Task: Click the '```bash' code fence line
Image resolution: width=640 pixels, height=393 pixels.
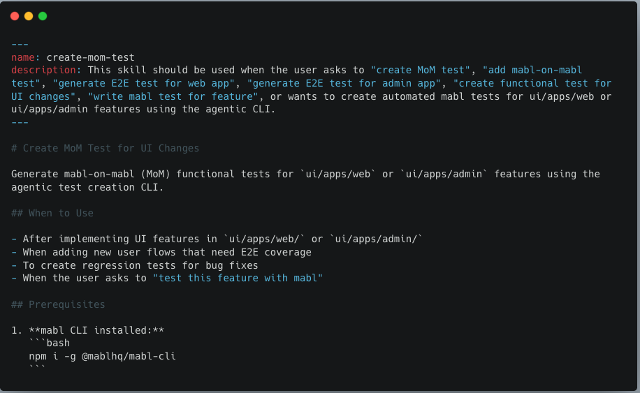Action: click(x=50, y=343)
